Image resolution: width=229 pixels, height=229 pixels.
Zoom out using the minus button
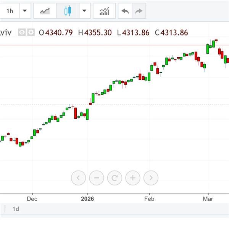(x=97, y=177)
